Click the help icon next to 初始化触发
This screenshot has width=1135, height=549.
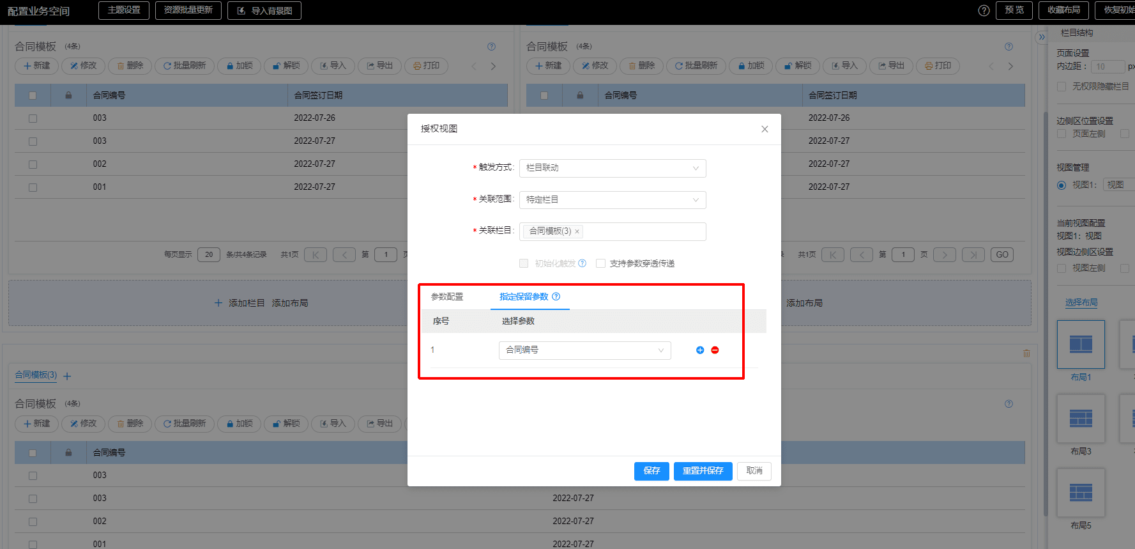582,263
